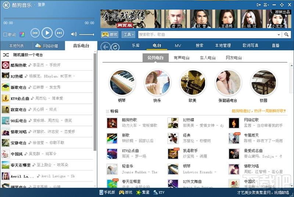Select 安静电台 in left list
The width and height of the screenshot is (294, 197).
[47, 143]
